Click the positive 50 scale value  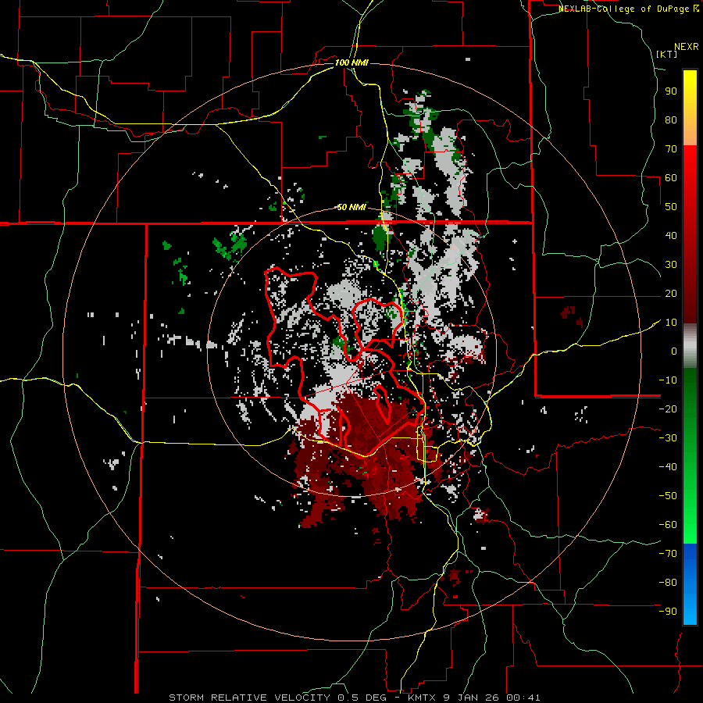click(671, 207)
